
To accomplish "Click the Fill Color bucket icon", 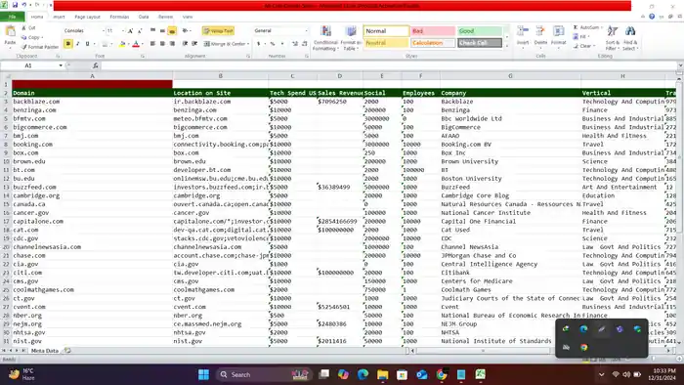I will [x=122, y=44].
